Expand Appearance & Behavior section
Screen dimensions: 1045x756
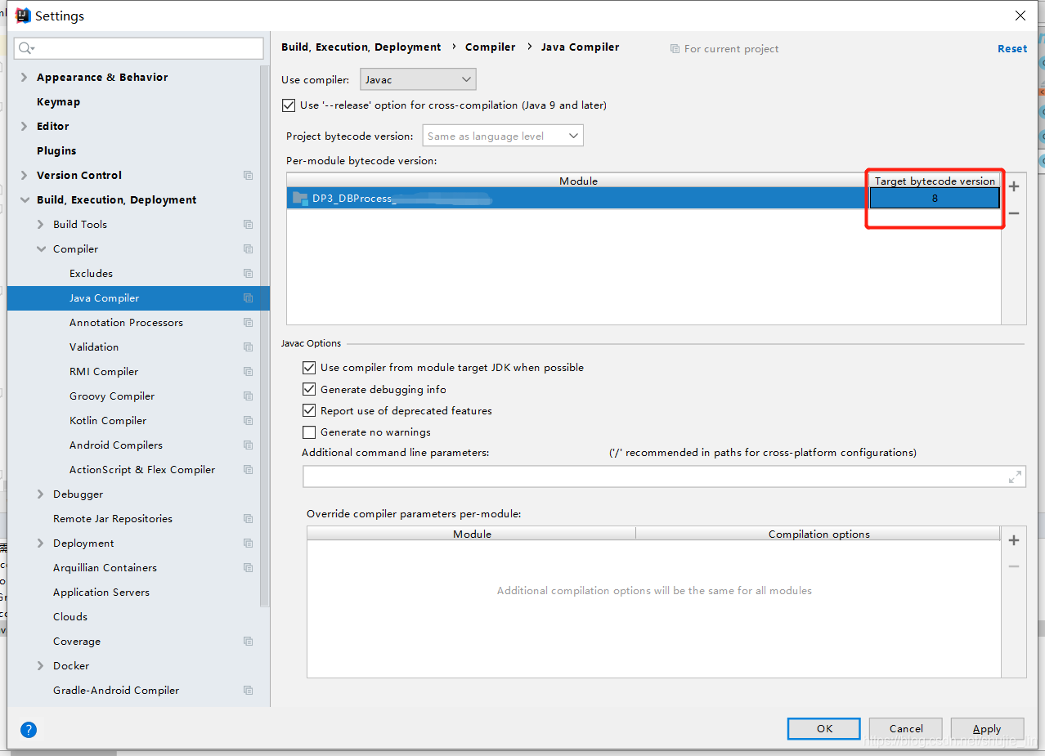point(25,77)
